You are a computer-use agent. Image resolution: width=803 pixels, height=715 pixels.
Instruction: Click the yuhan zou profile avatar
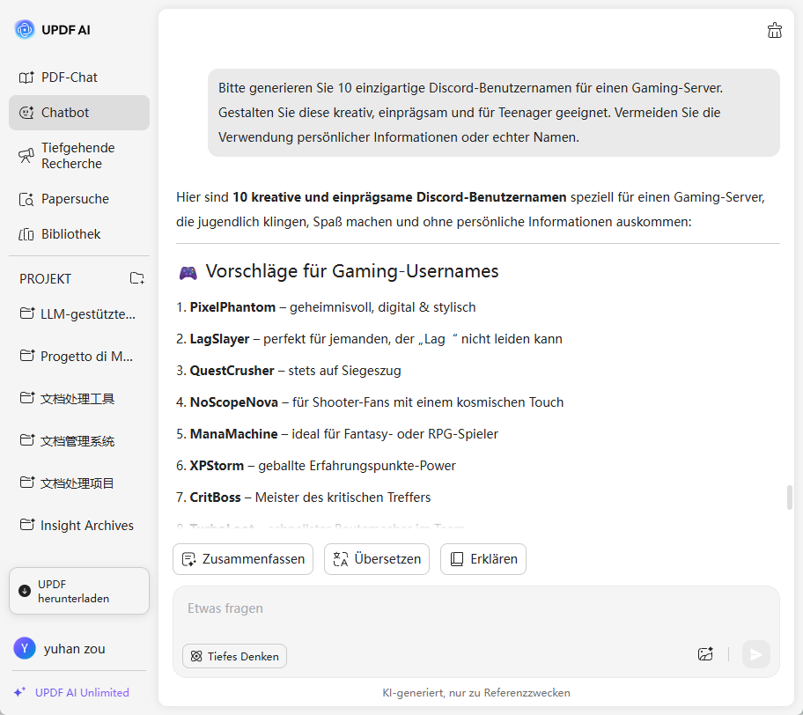[x=25, y=649]
